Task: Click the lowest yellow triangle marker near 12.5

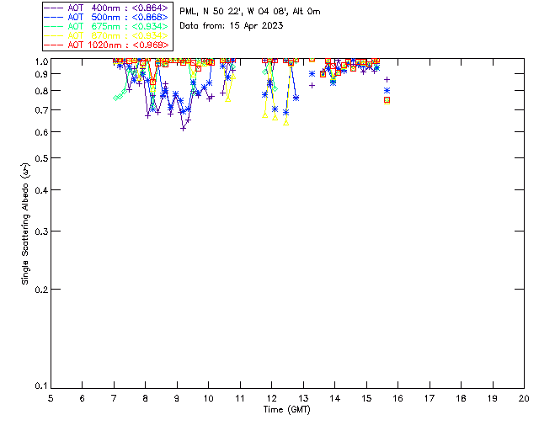Action: [x=286, y=123]
